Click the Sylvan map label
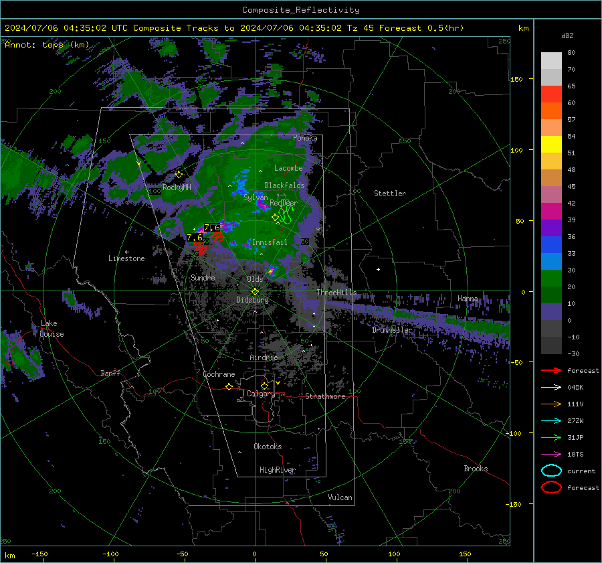 tap(256, 197)
